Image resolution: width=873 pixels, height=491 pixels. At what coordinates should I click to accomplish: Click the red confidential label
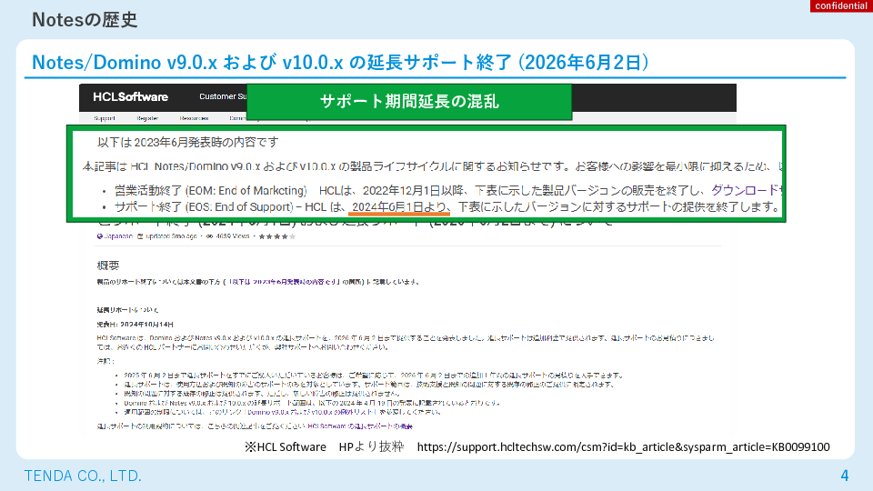click(841, 6)
